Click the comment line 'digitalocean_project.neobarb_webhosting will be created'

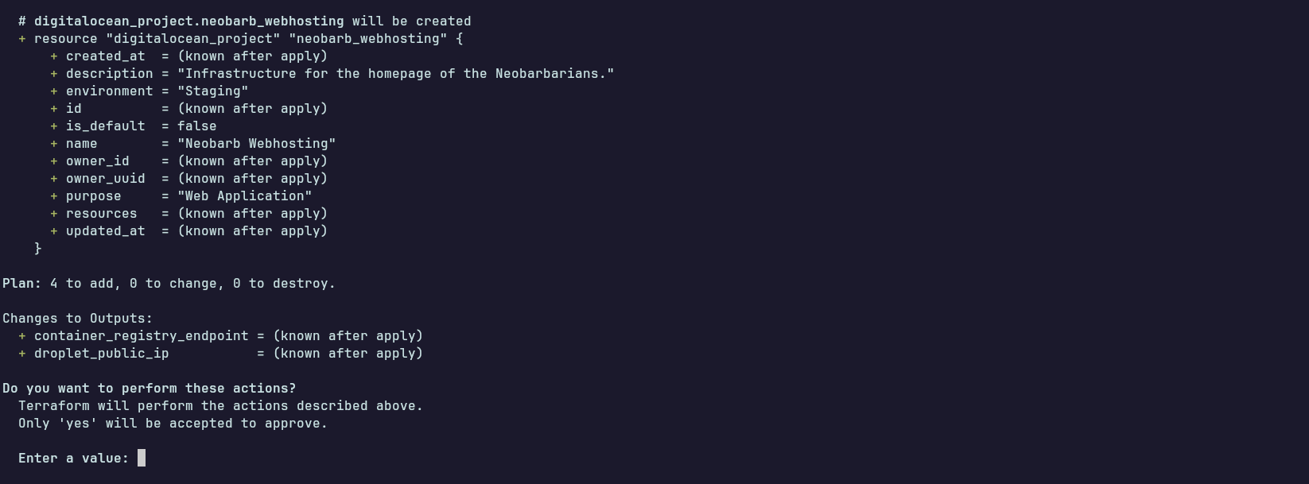coord(252,21)
